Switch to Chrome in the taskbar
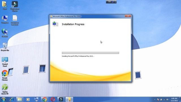The image size is (181, 102). pos(45,99)
